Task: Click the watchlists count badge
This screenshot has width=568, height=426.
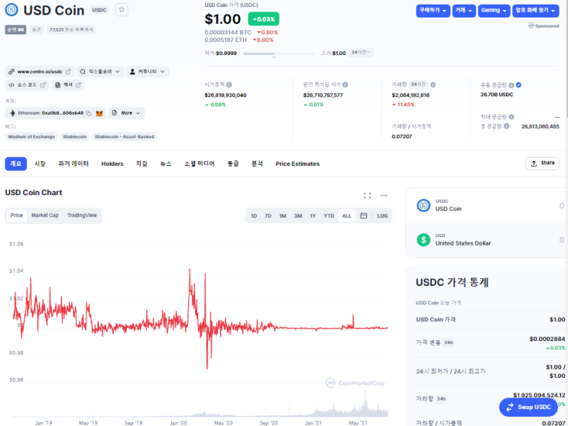Action: 71,29
